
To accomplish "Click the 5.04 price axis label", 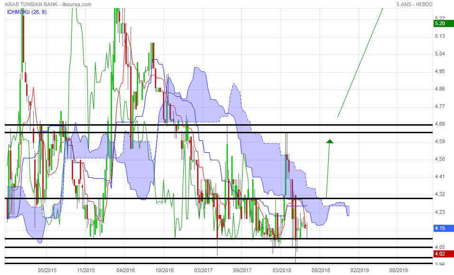I will coord(440,54).
